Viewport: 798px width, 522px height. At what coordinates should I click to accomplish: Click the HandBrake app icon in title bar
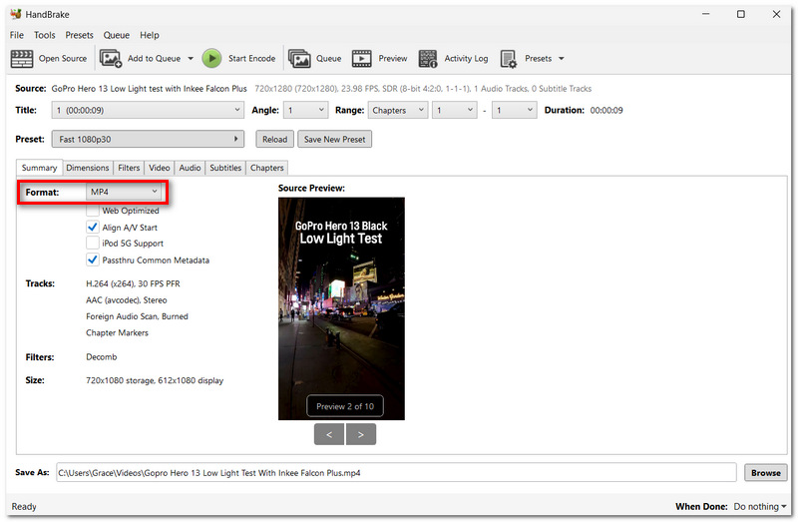point(16,14)
